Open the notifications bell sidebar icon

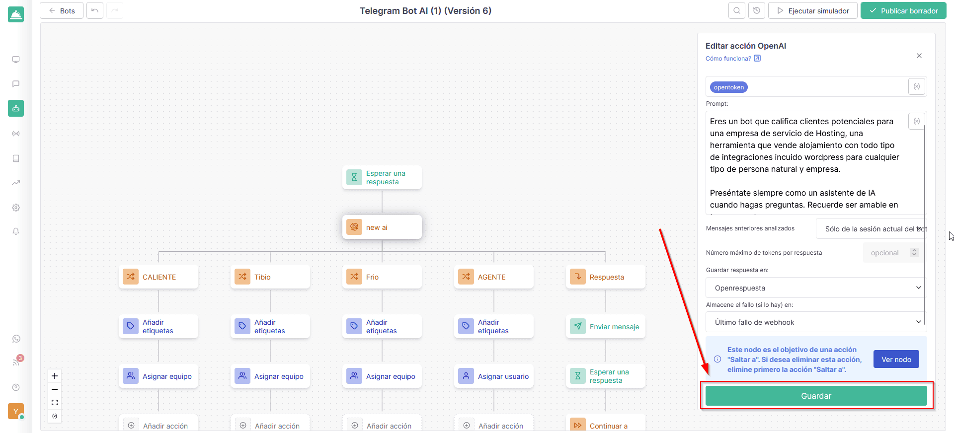(x=16, y=231)
